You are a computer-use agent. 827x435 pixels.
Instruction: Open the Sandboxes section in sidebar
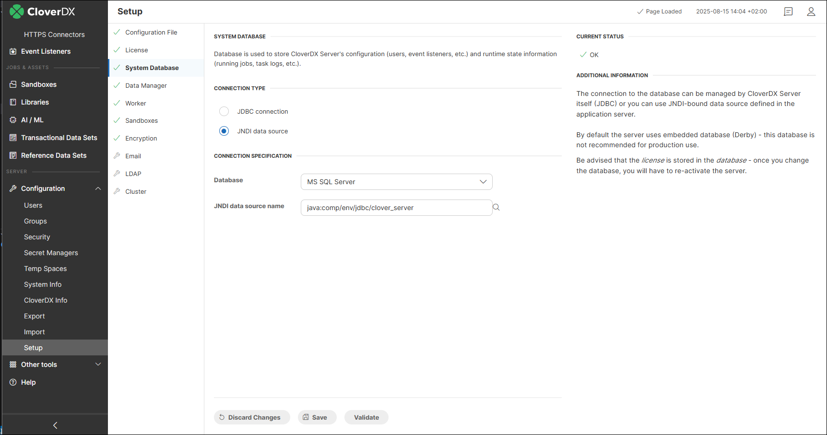pos(39,84)
